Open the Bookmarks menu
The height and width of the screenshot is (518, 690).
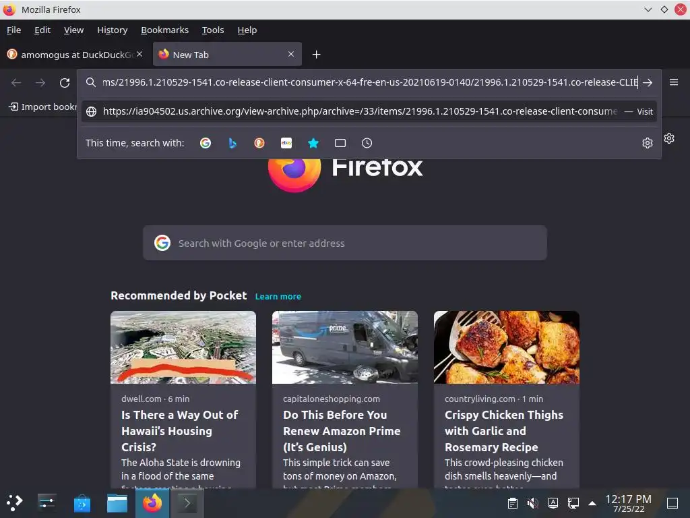[x=164, y=30]
